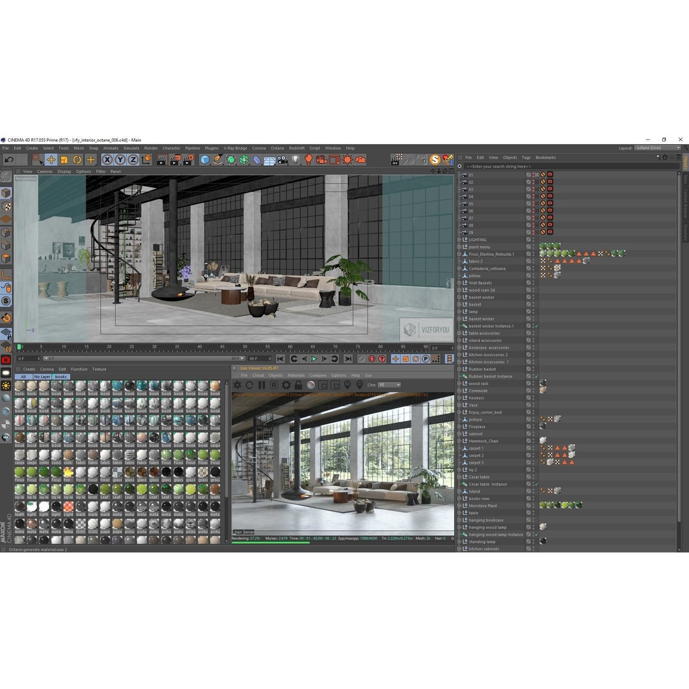Click the orange circular S icon

point(434,160)
